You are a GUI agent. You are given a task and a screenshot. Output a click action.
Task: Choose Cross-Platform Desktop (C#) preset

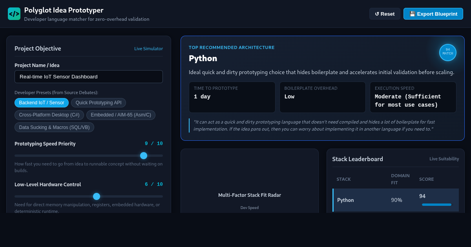[x=49, y=115]
